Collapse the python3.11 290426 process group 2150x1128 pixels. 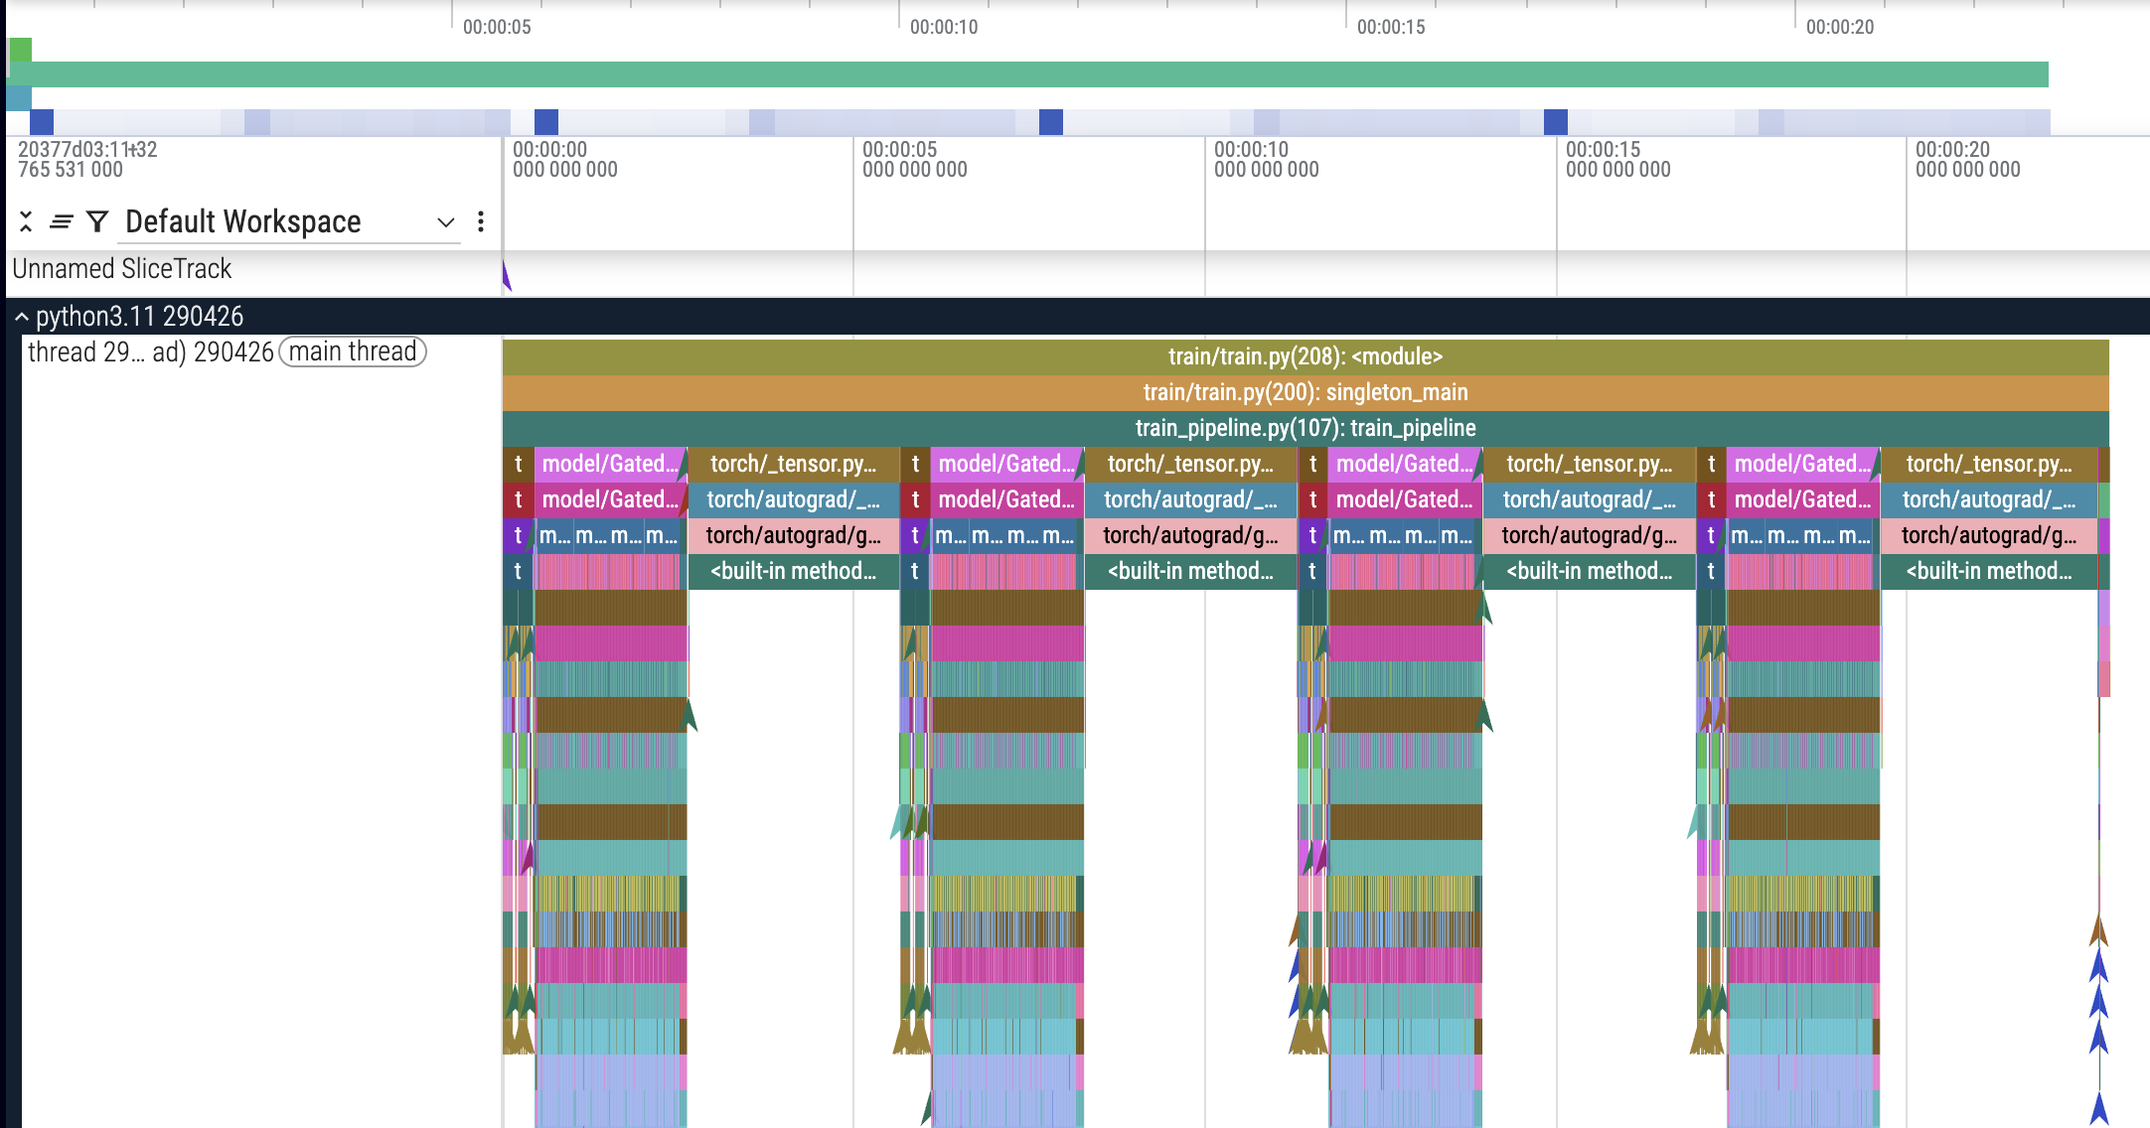(21, 317)
